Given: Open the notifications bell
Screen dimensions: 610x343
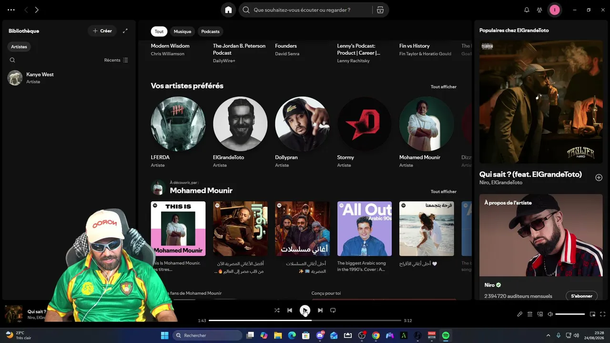Looking at the screenshot, I should pos(527,10).
